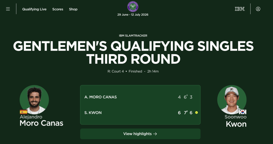Screen dimensions: 273x144
Task: Open the hamburger menu
Action: pyautogui.click(x=8, y=9)
